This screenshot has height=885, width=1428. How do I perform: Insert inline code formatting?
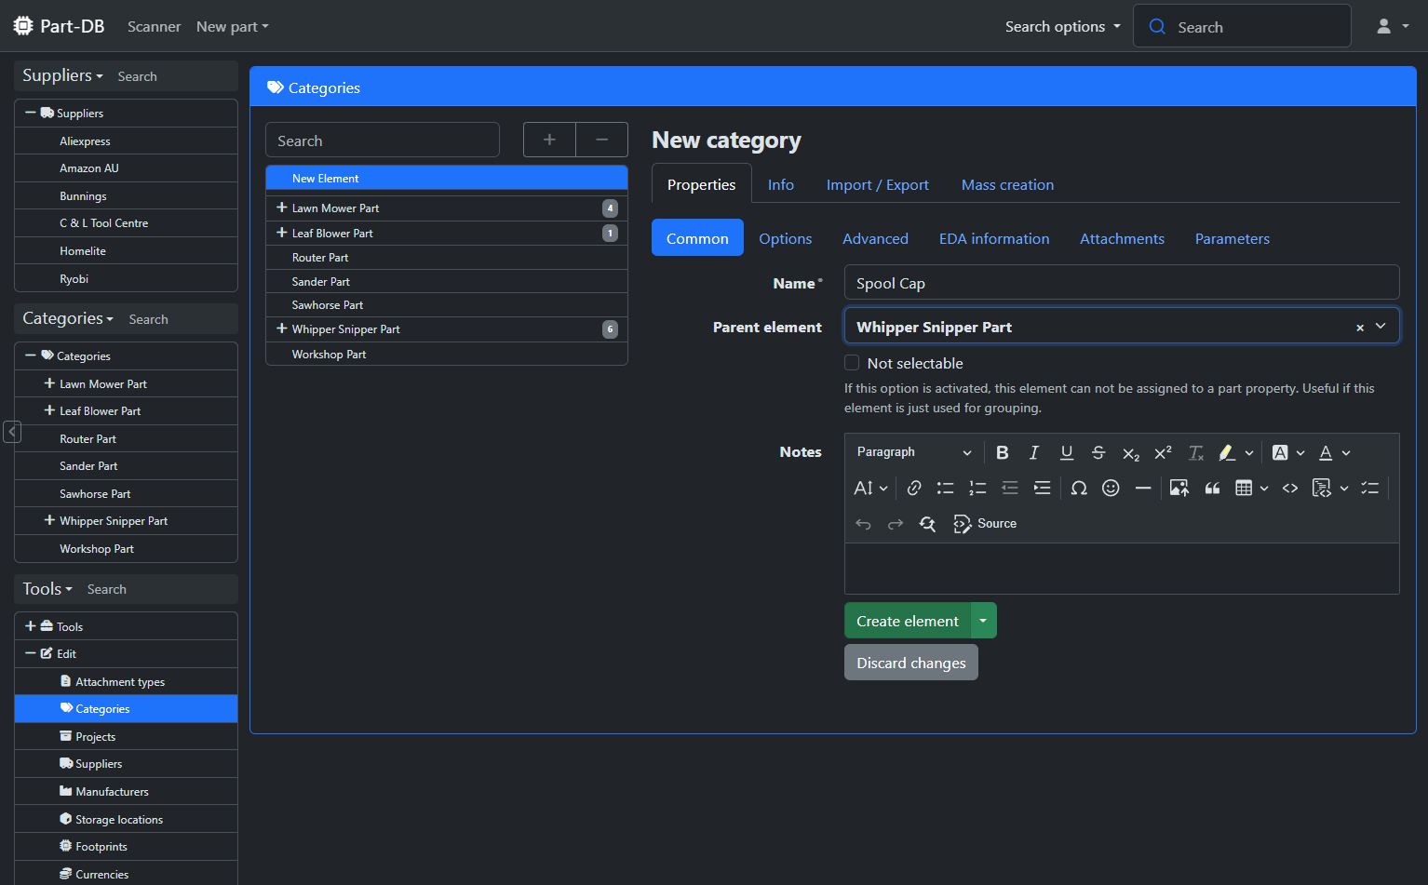(1290, 488)
